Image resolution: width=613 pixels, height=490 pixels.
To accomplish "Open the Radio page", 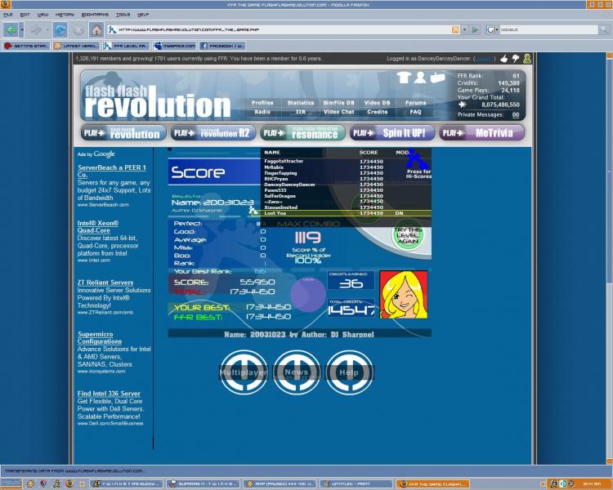I will point(262,112).
